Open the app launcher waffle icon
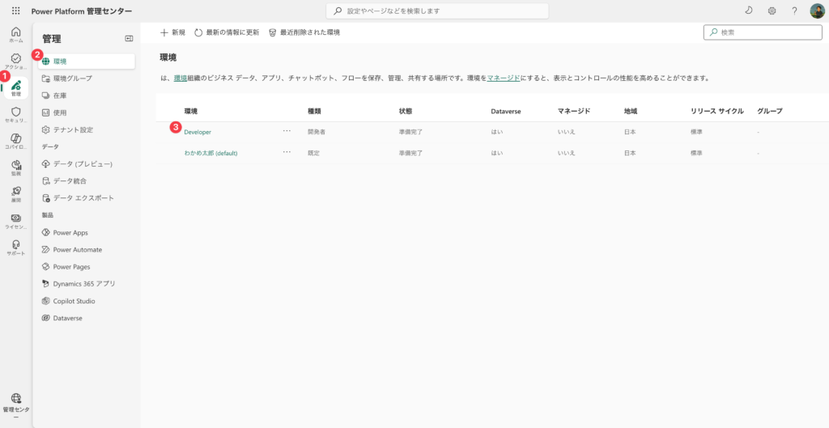829x428 pixels. point(15,11)
